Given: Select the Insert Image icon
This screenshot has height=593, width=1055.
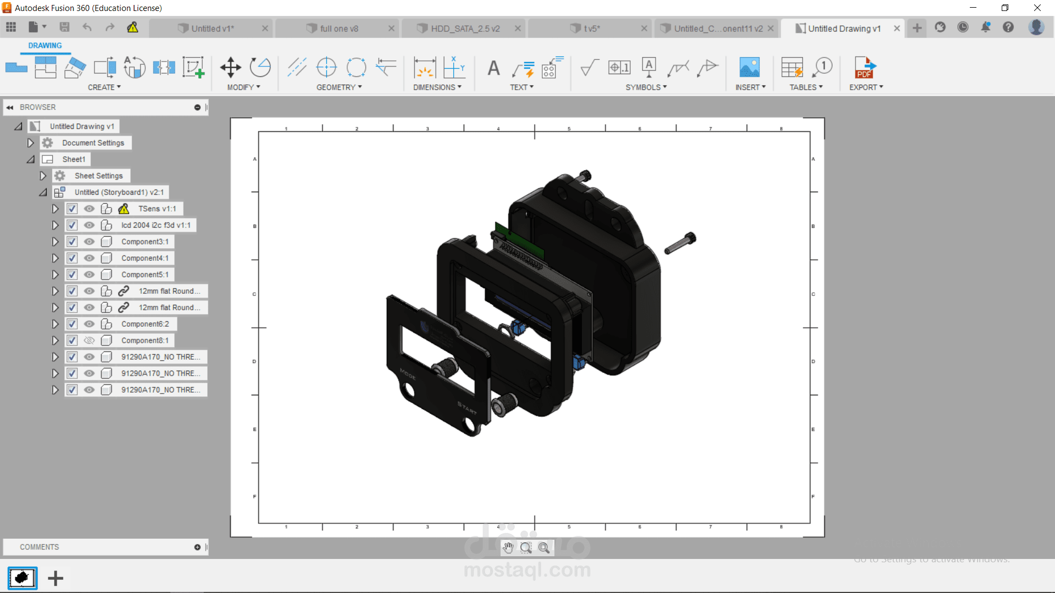Looking at the screenshot, I should (749, 68).
